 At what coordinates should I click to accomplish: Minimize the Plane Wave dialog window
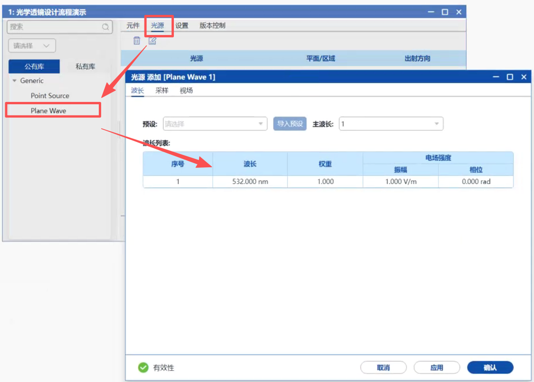(x=496, y=77)
